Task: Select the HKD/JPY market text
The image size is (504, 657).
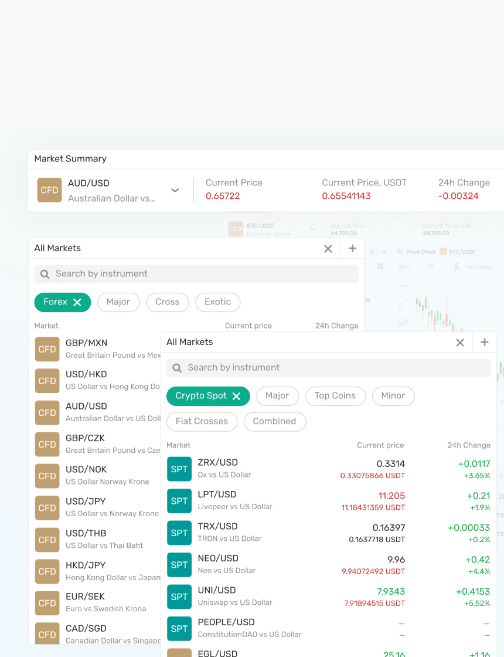Action: (x=86, y=565)
